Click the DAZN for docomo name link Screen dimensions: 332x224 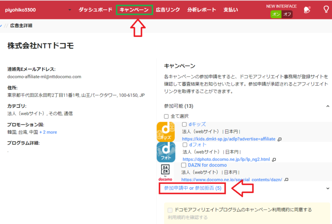coord(207,165)
